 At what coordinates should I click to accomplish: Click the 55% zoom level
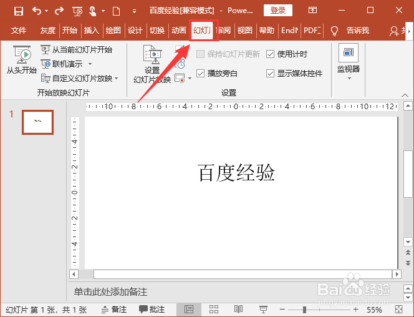[374, 310]
